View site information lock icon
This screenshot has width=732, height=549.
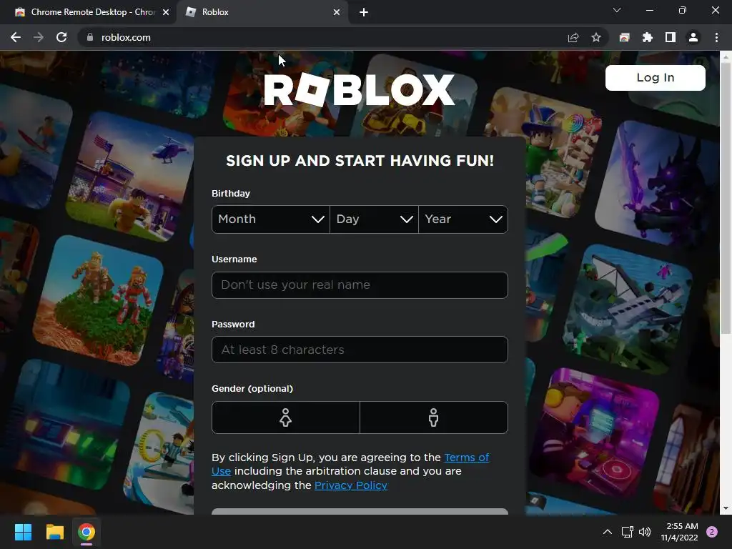(90, 37)
